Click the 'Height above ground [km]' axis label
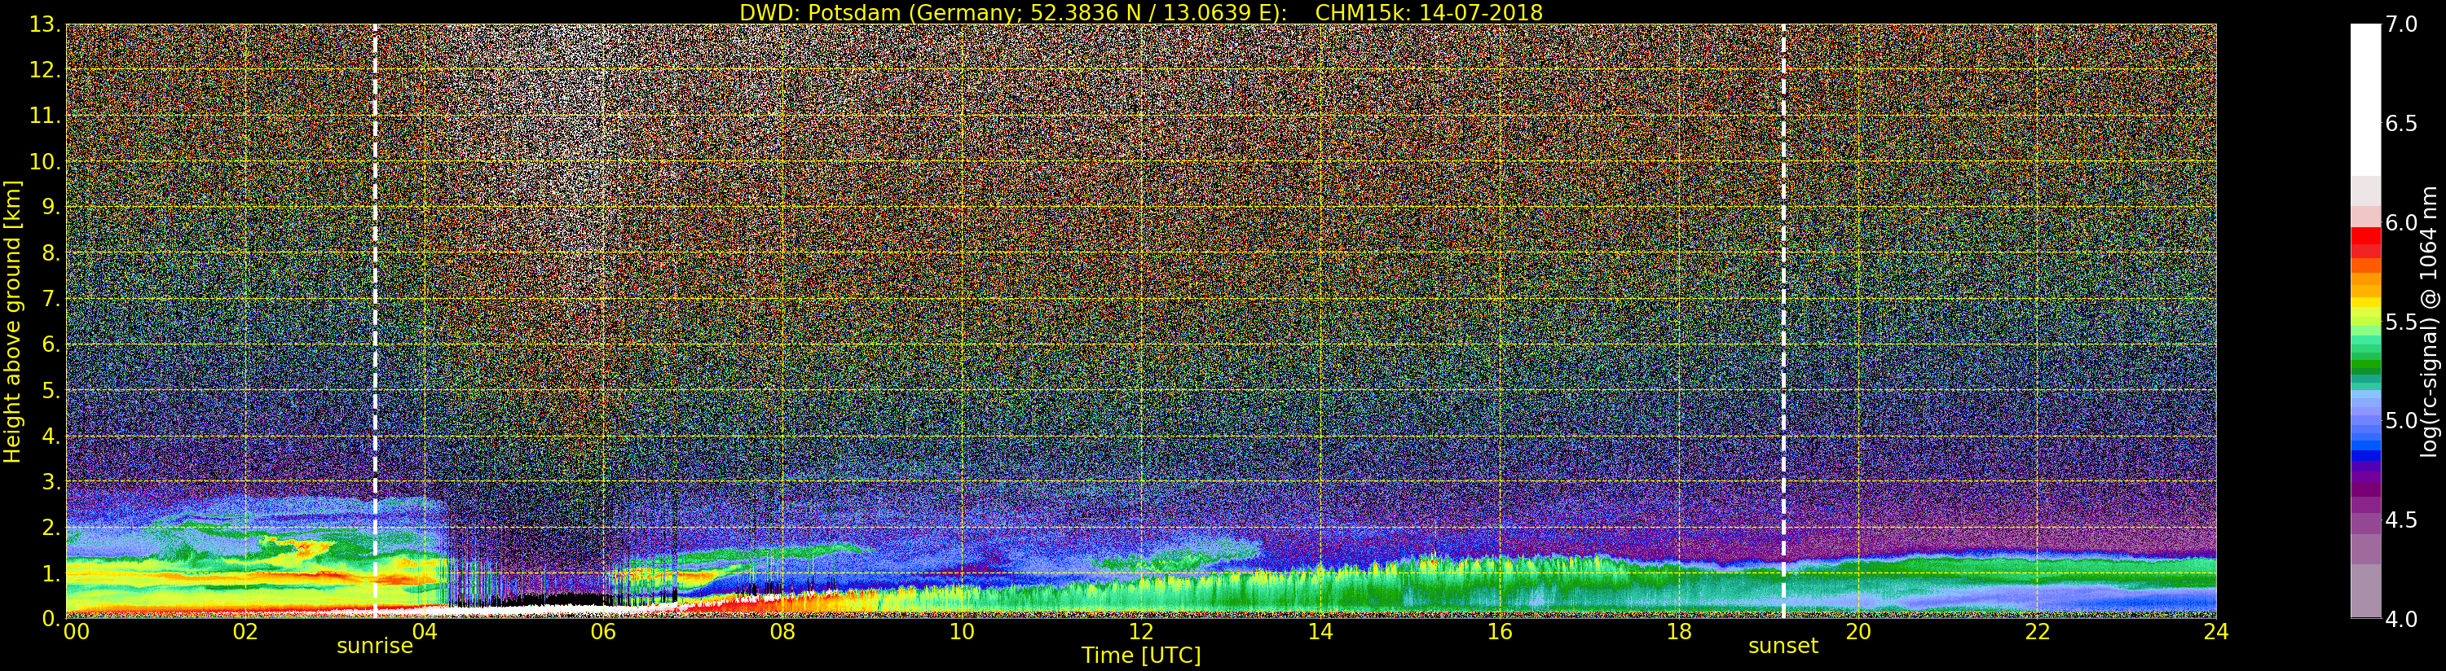Viewport: 2446px width, 671px height. pos(12,321)
